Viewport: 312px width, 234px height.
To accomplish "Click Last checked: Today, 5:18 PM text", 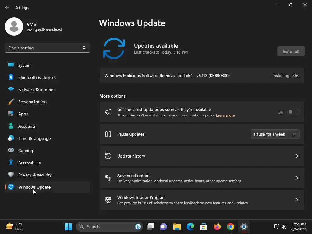I will coord(161,52).
